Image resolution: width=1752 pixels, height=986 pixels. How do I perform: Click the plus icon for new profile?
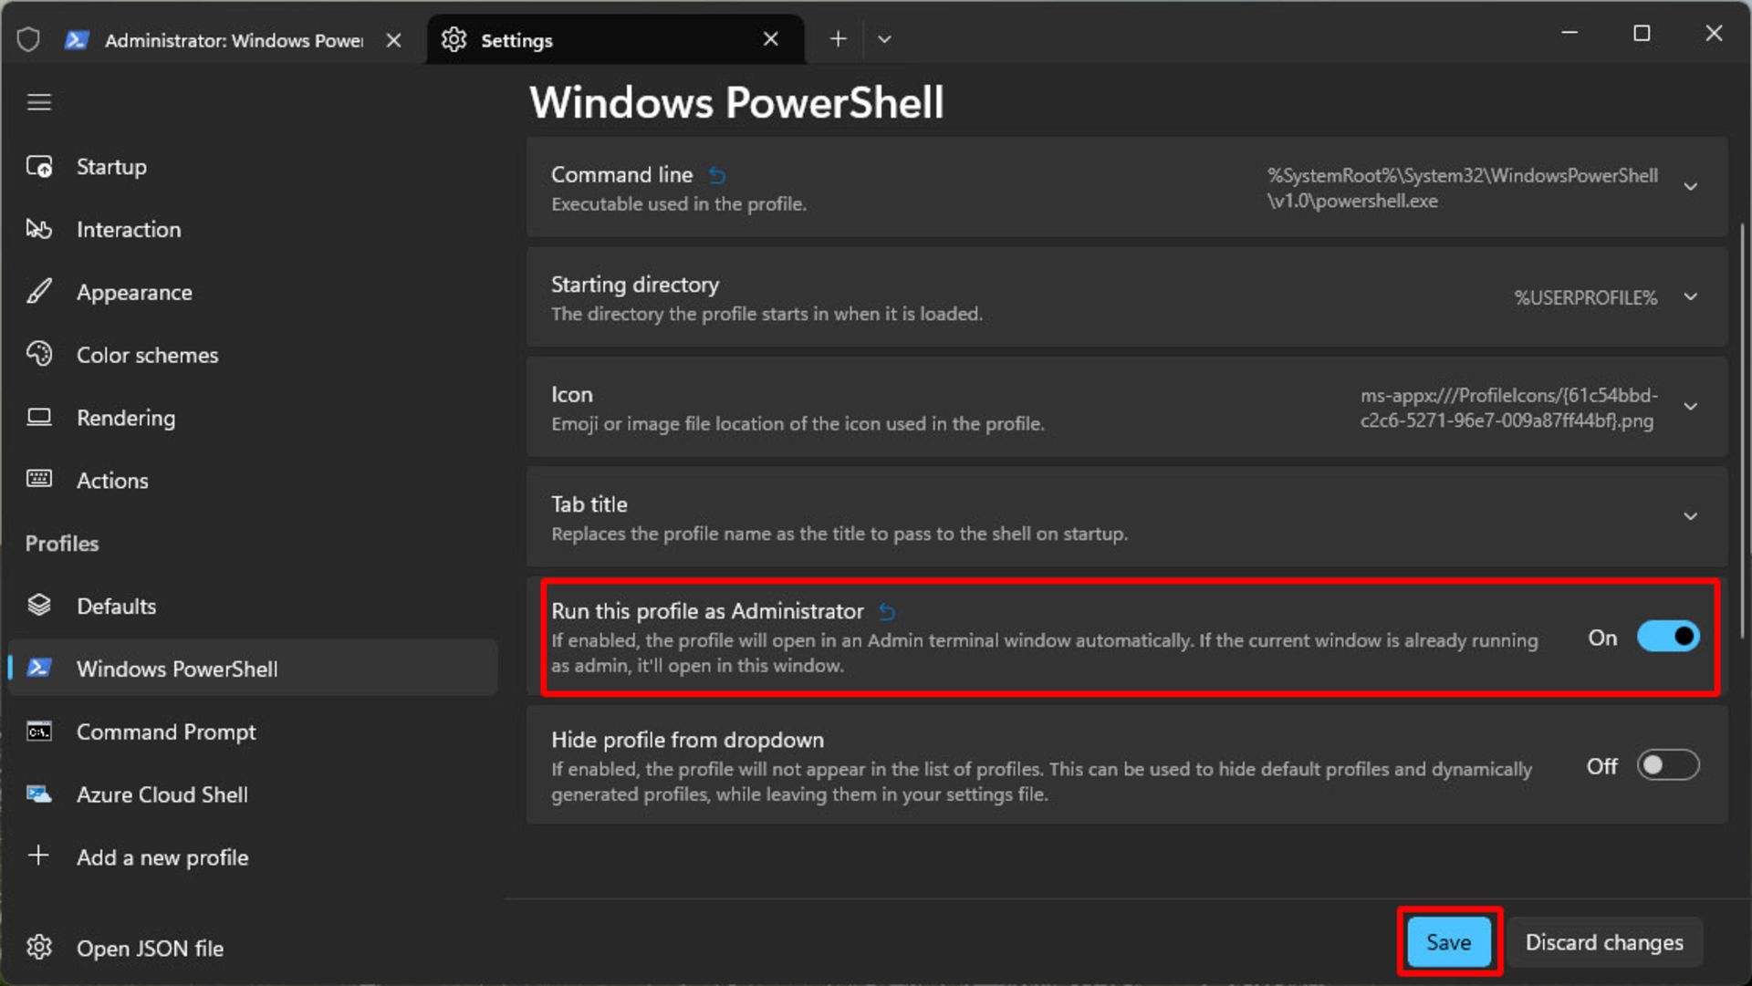point(38,856)
